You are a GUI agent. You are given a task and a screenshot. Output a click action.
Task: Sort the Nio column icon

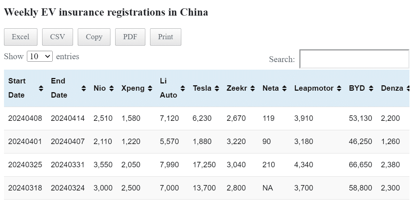pos(112,88)
